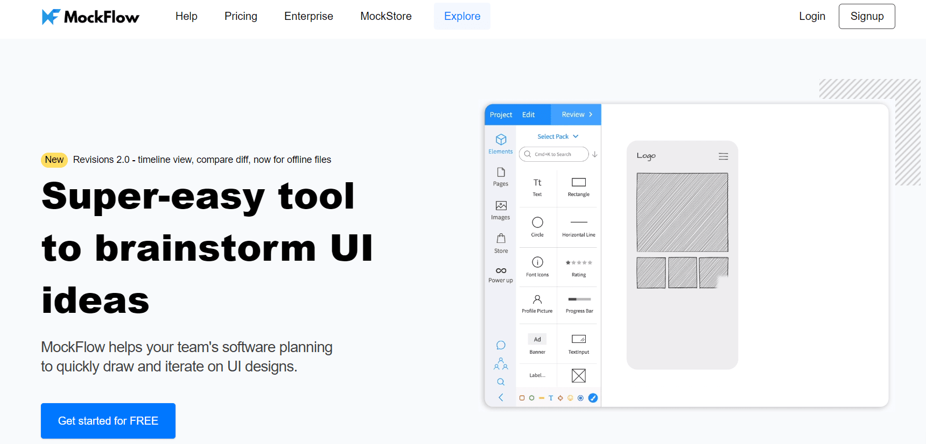Image resolution: width=926 pixels, height=444 pixels.
Task: Click the Signup button
Action: 867,16
